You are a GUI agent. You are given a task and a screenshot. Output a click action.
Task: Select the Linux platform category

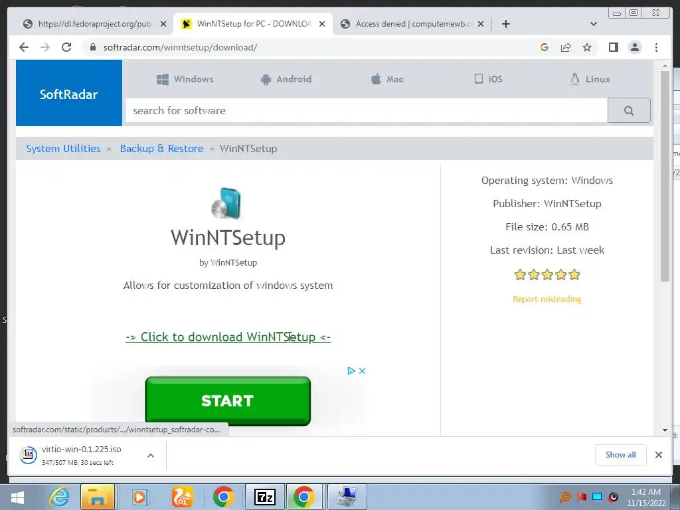click(590, 80)
